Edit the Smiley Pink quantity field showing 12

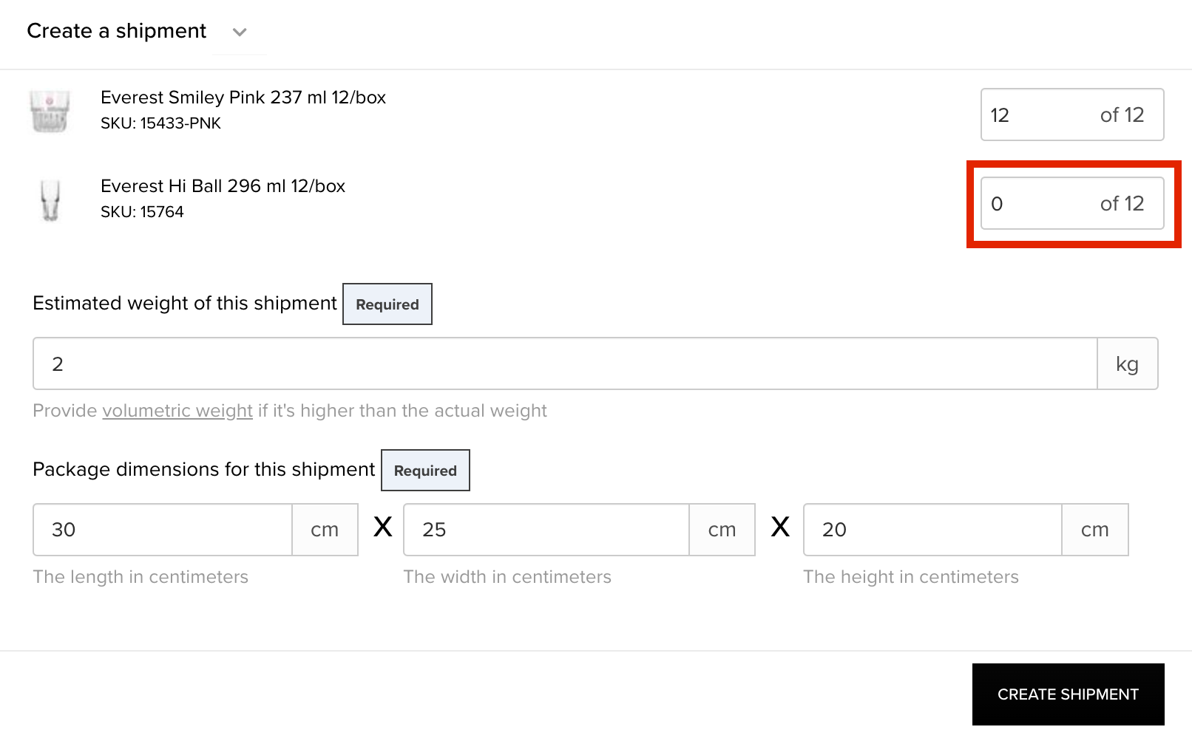pos(1072,115)
